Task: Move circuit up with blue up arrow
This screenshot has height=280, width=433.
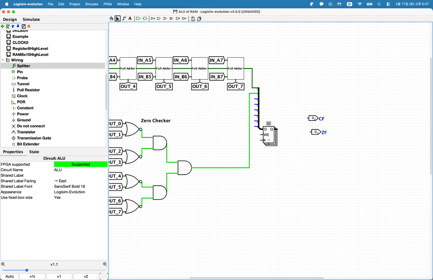Action: 13,26
